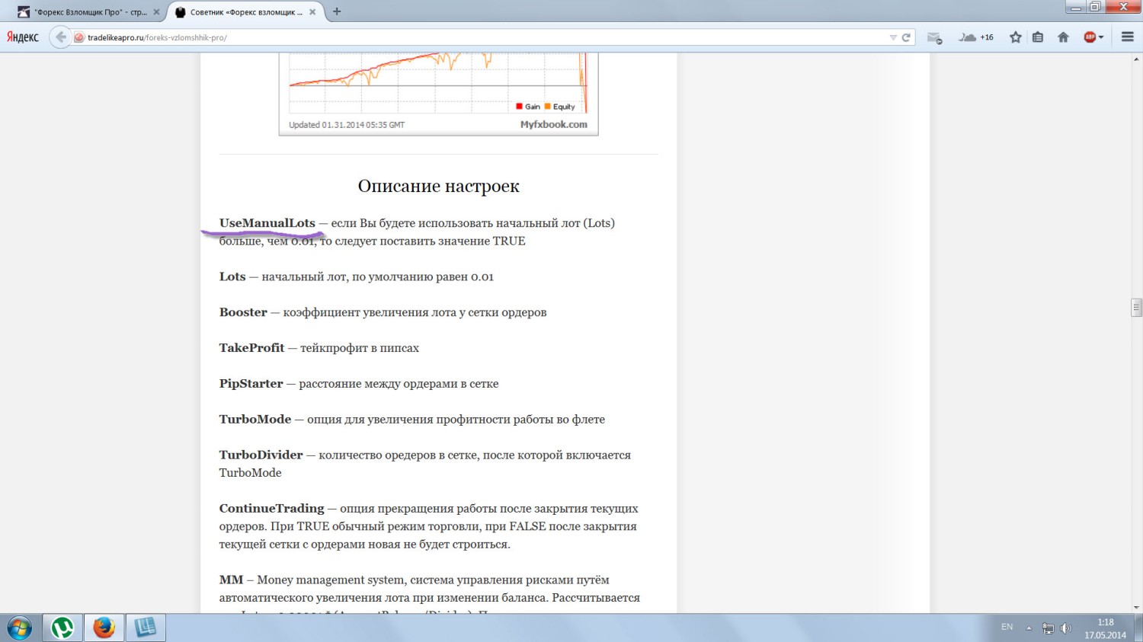This screenshot has height=642, width=1143.
Task: Expand the URL history dropdown arrow
Action: pyautogui.click(x=893, y=37)
